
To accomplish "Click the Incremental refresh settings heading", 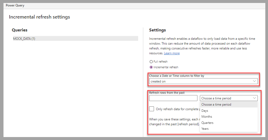I will click(39, 17).
